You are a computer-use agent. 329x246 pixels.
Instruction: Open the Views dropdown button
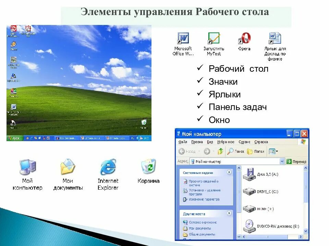pos(273,151)
